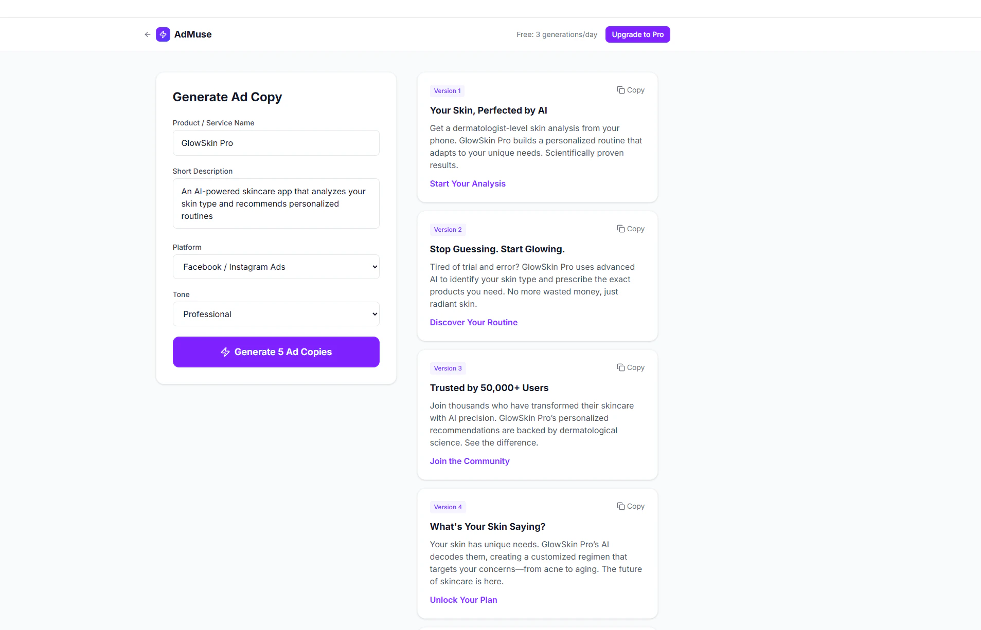Screen dimensions: 981x630
Task: Click Version 1 body paragraph text
Action: (536, 146)
